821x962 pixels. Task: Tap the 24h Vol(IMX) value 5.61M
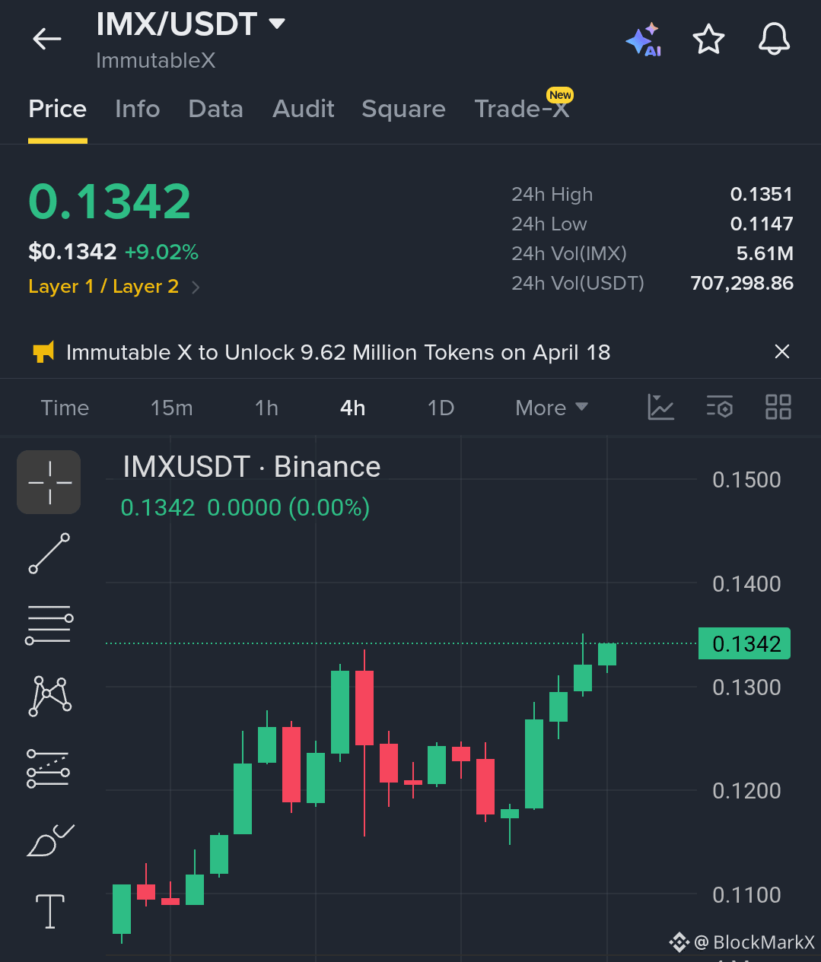[x=765, y=253]
